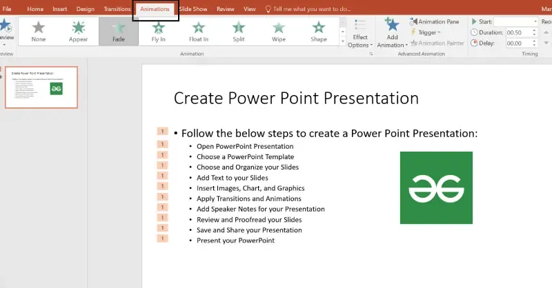Apply the Fade animation
Viewport: 552px width, 288px height.
coord(119,31)
